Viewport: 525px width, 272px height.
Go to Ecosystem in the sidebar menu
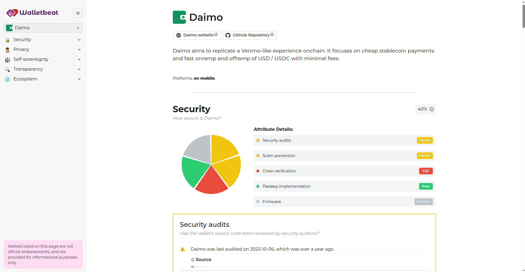25,79
